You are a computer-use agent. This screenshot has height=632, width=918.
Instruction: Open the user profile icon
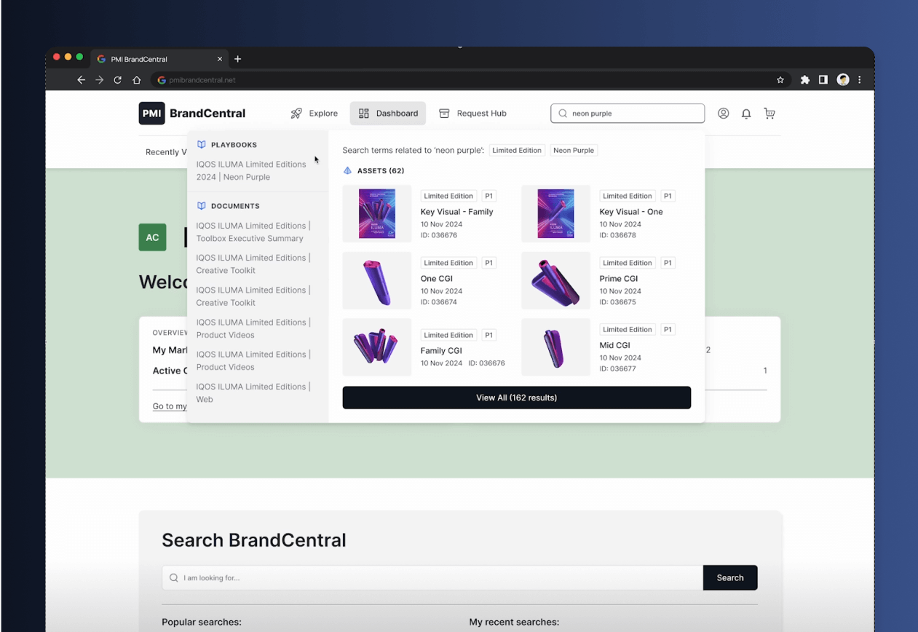(x=724, y=114)
